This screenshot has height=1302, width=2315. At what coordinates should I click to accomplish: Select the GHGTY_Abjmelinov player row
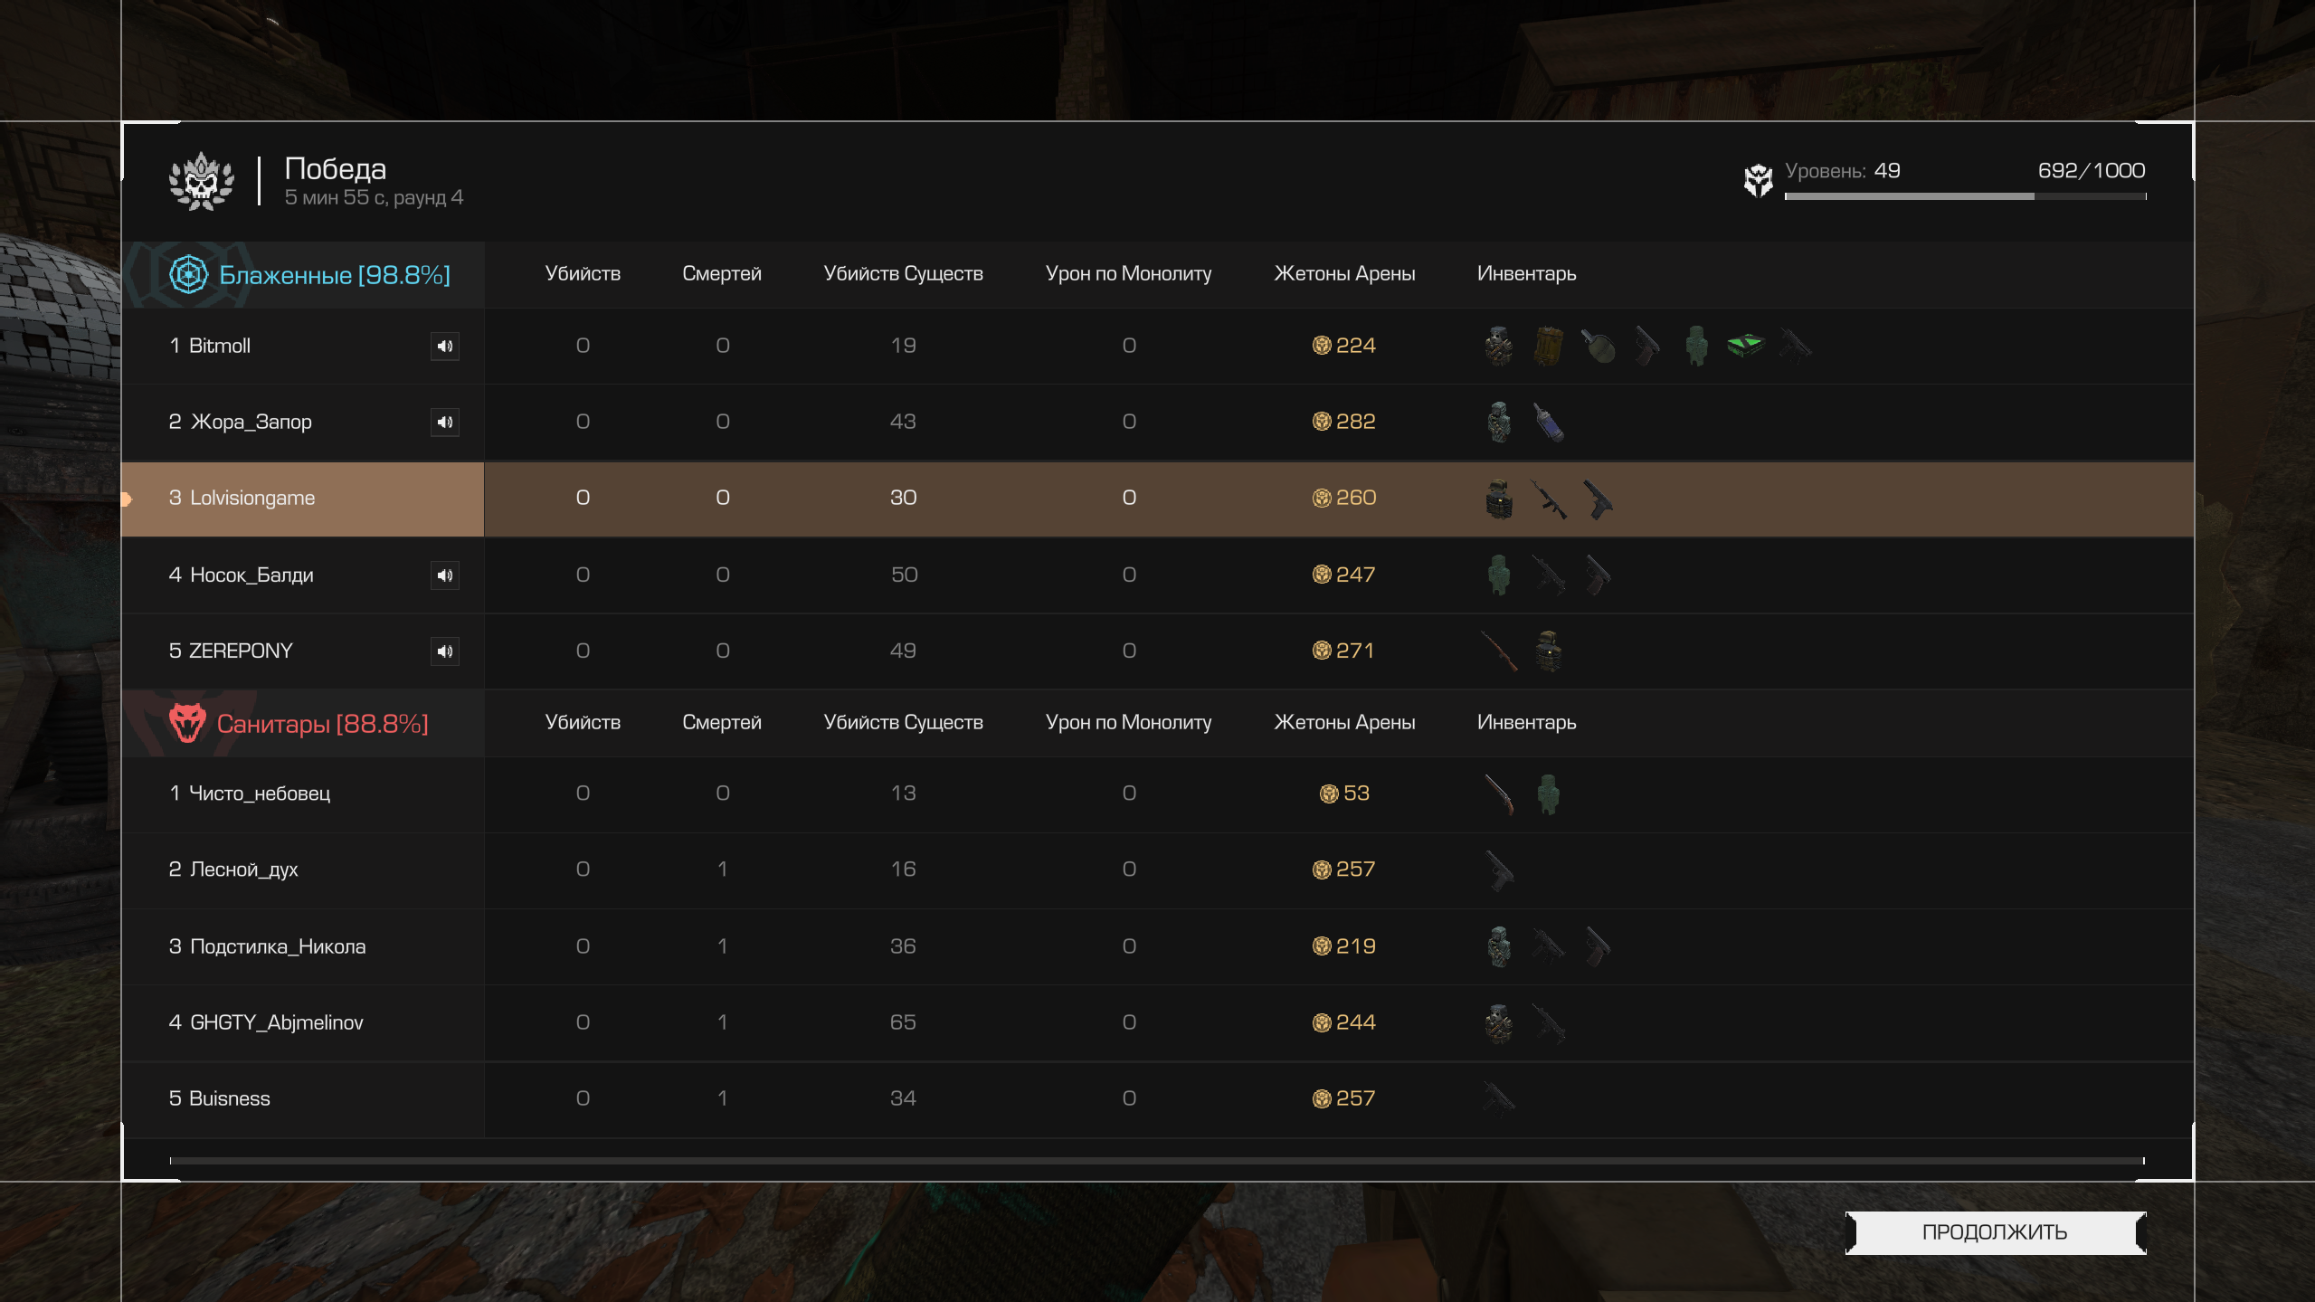pos(1158,1022)
